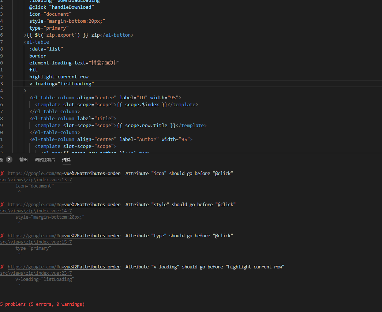Click the red X icon beside the "type" attribute error

[1, 235]
